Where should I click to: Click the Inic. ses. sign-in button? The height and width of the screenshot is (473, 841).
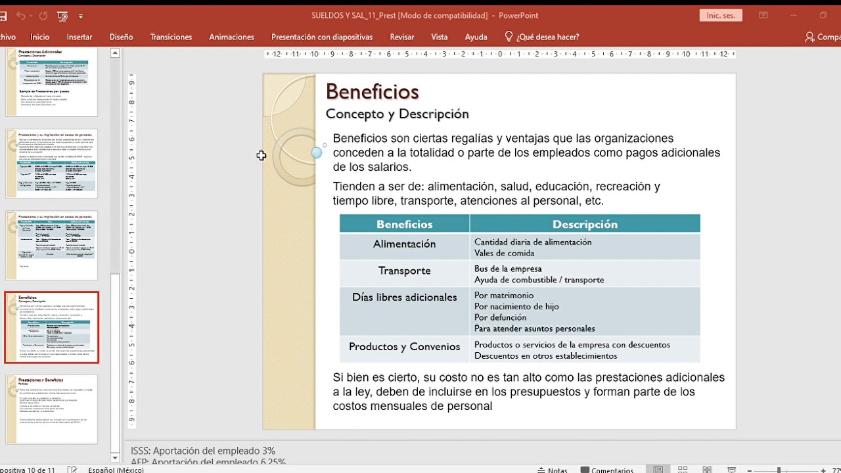point(721,16)
